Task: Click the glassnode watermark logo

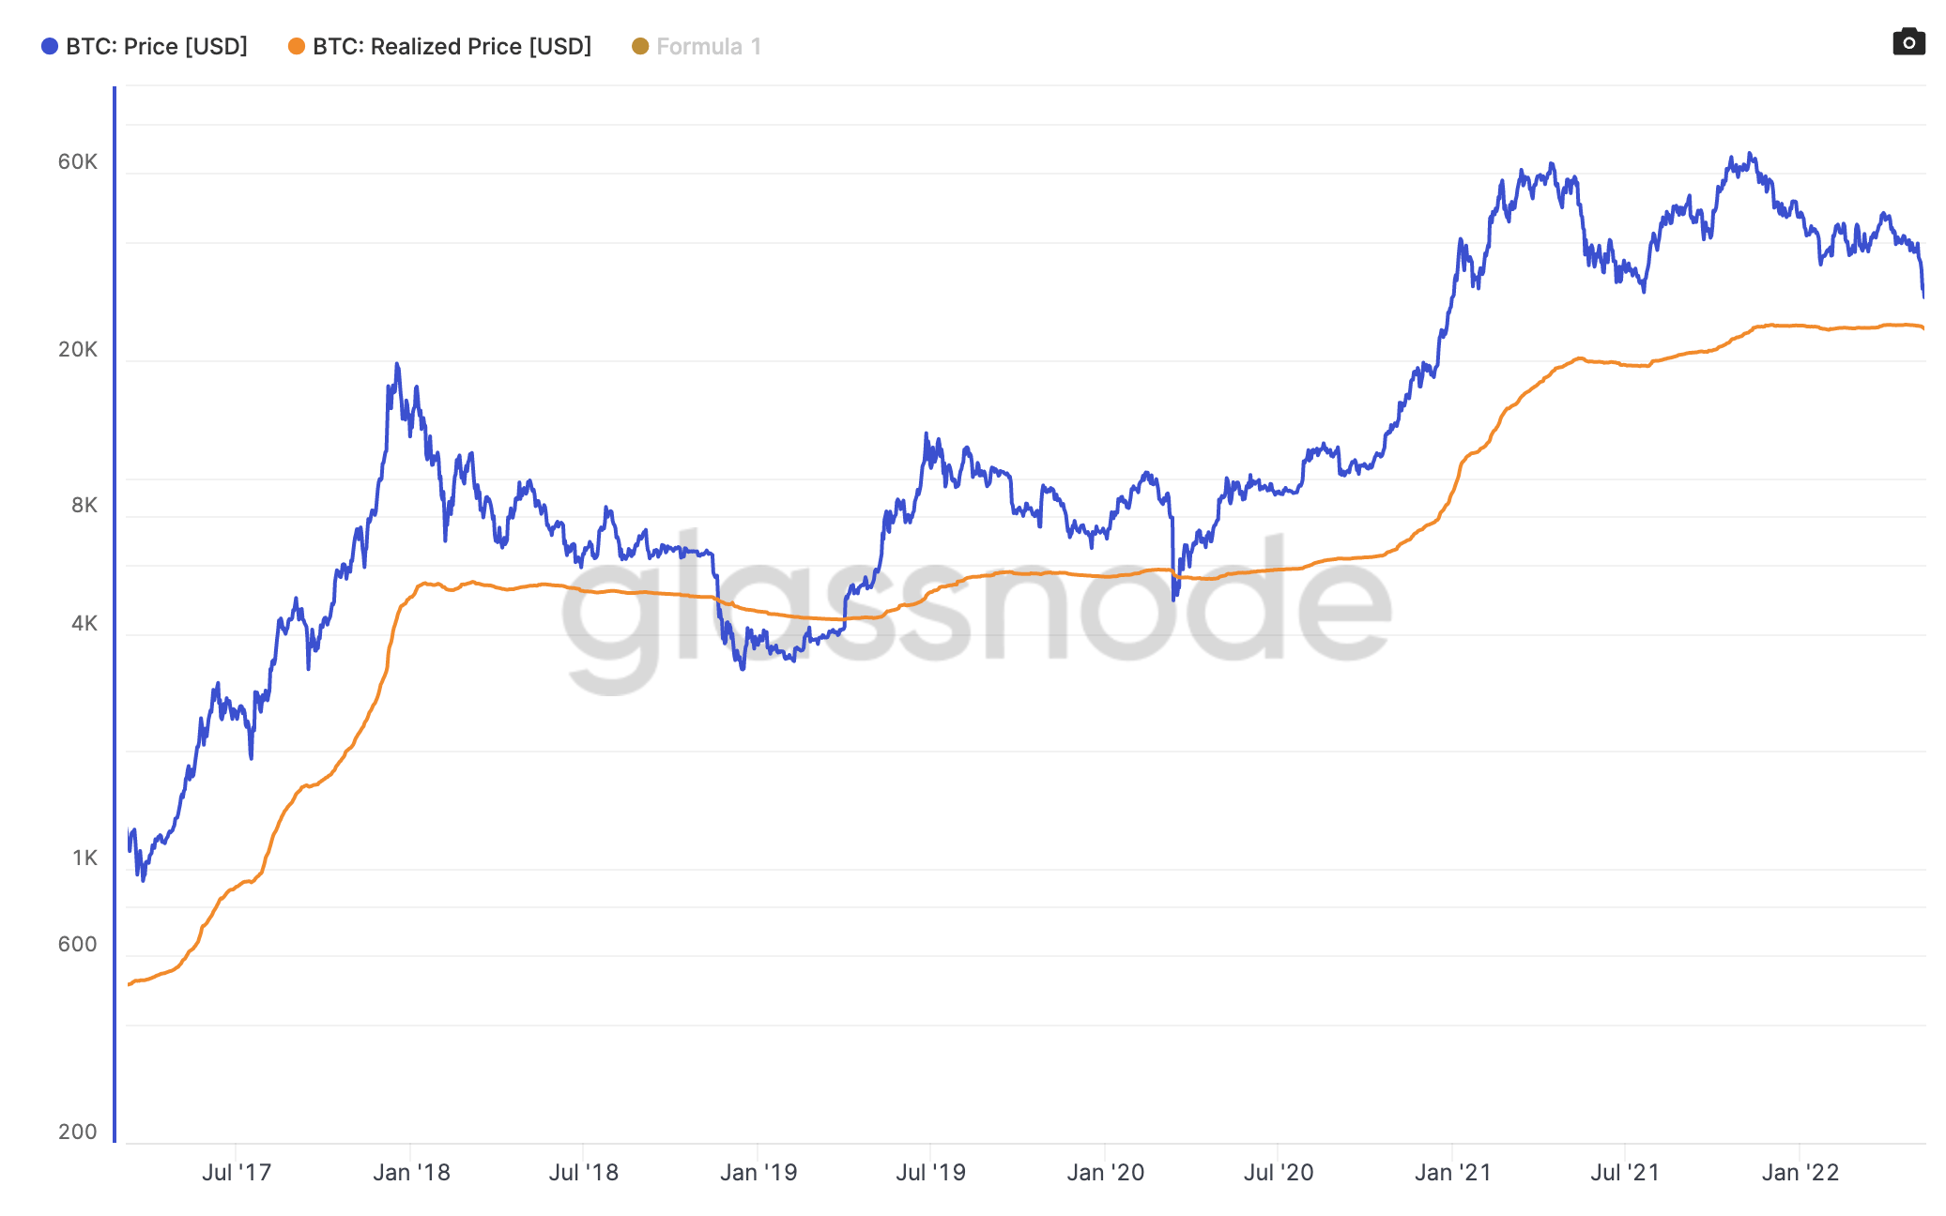Action: coord(976,610)
